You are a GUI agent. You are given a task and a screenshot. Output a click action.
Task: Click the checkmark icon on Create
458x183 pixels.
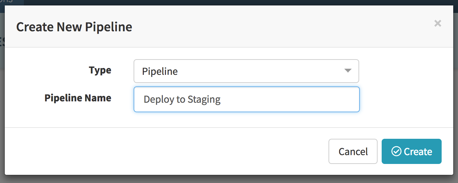(396, 151)
